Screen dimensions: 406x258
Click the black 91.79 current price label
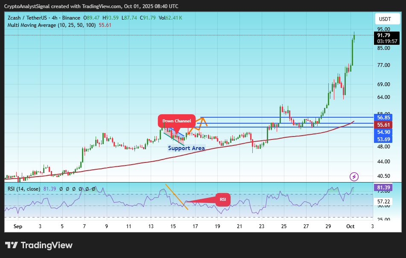pos(384,35)
